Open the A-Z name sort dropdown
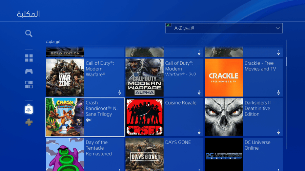The image size is (305, 171). point(224,28)
